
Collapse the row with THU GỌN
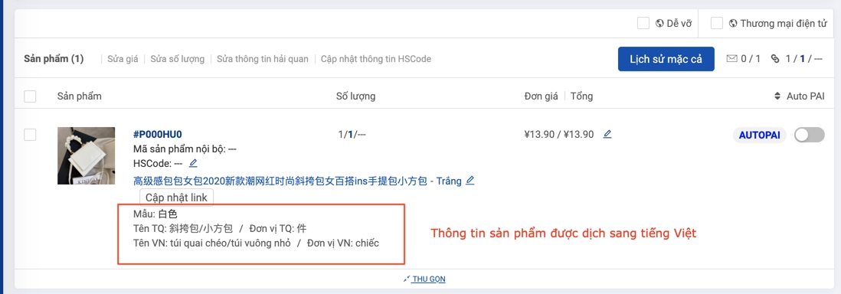click(429, 279)
